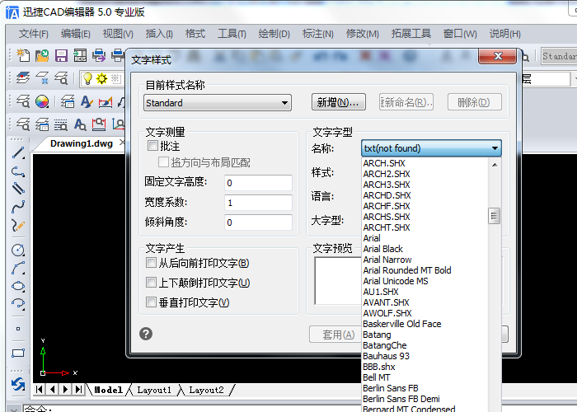The image size is (577, 412).
Task: Choose Baskerville Old Face font
Action: (x=402, y=324)
